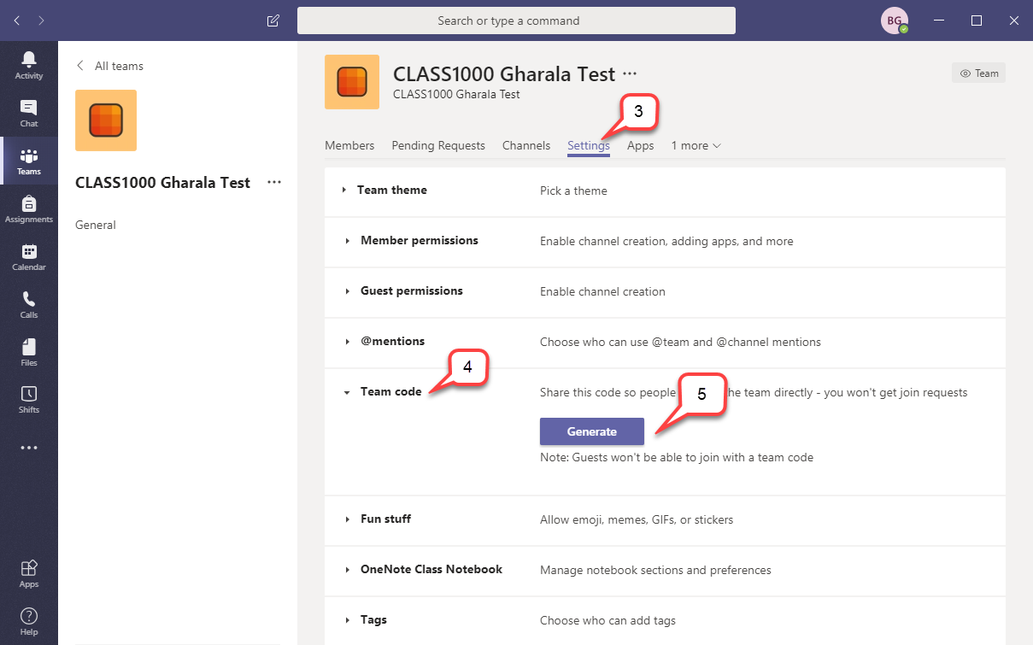Click the @team and @channel mentions description
Viewport: 1033px width, 645px height.
coord(680,342)
